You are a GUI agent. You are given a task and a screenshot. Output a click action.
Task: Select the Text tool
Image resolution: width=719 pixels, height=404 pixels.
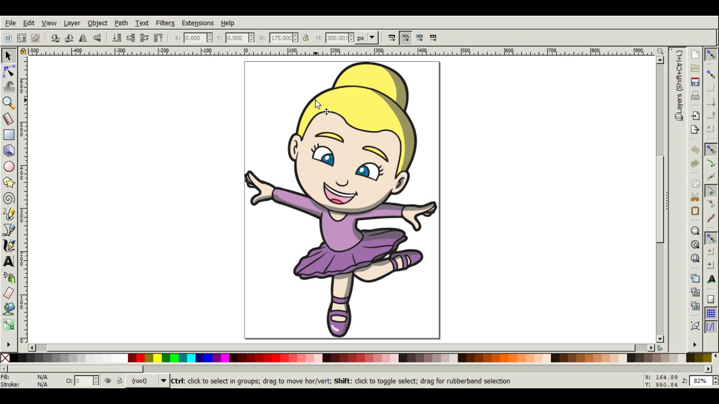click(x=8, y=261)
